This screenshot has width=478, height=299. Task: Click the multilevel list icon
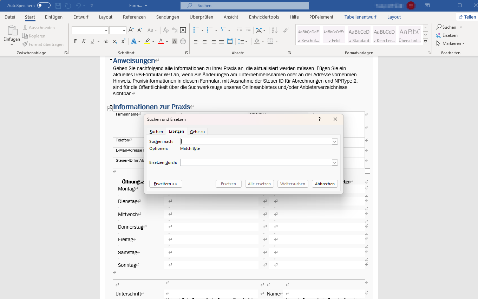click(224, 30)
